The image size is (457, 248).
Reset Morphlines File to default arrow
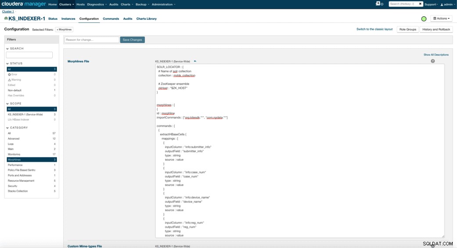pos(195,61)
